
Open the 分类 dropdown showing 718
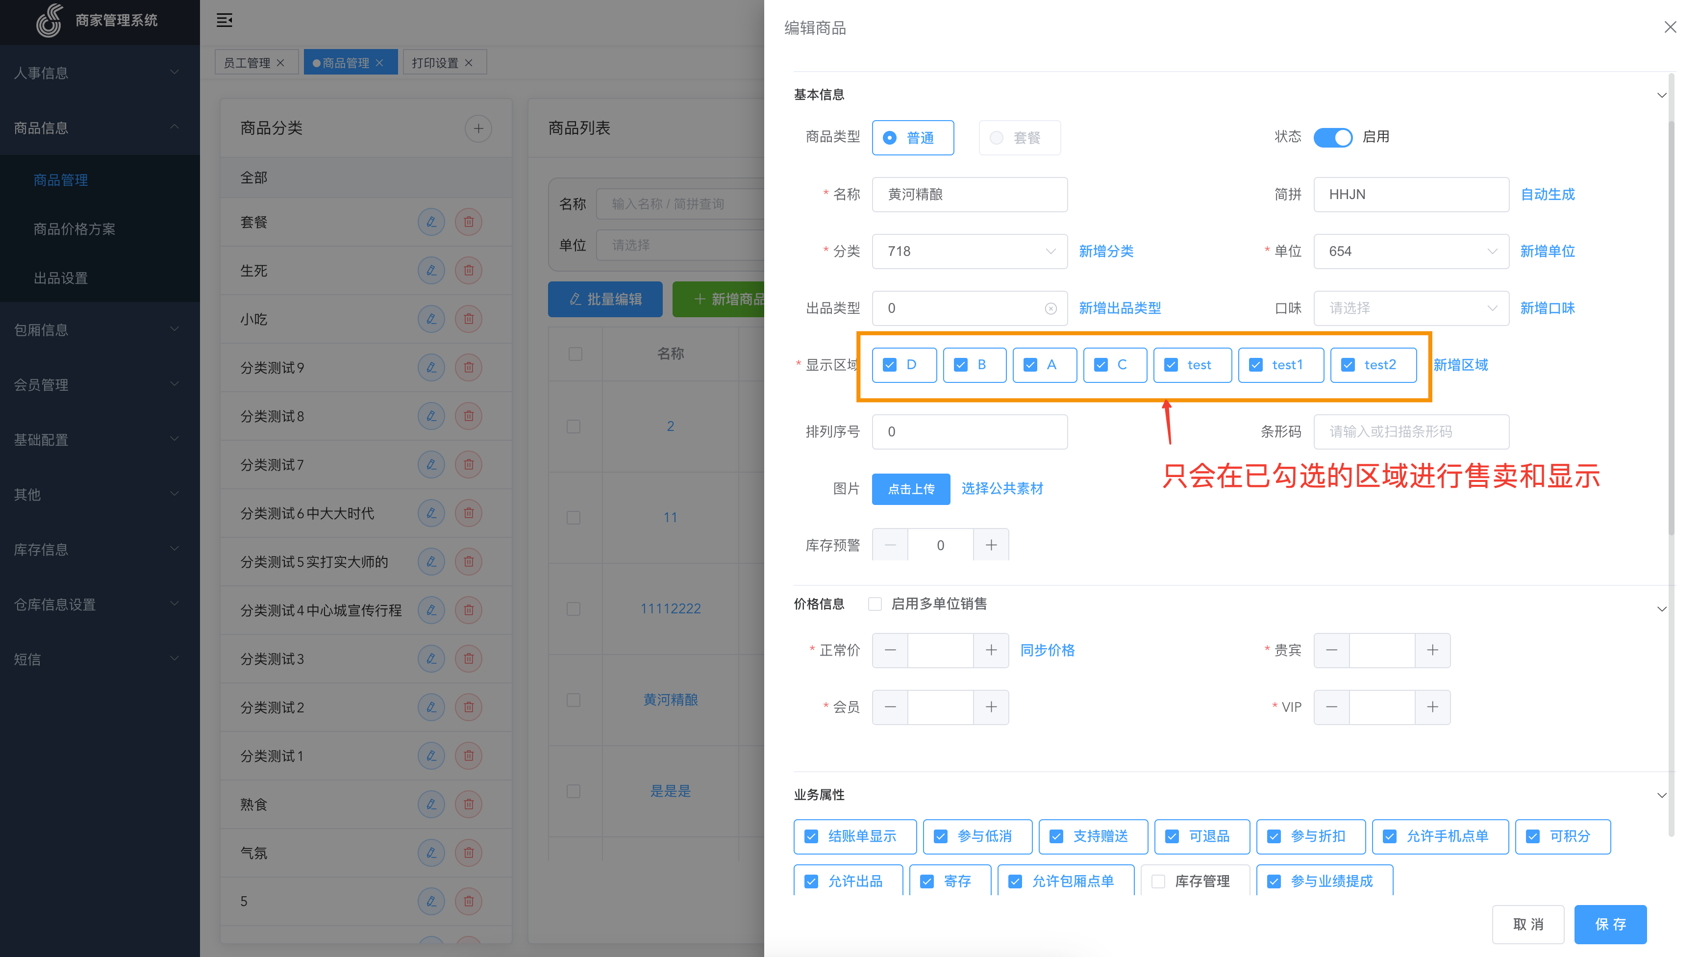[x=969, y=252]
